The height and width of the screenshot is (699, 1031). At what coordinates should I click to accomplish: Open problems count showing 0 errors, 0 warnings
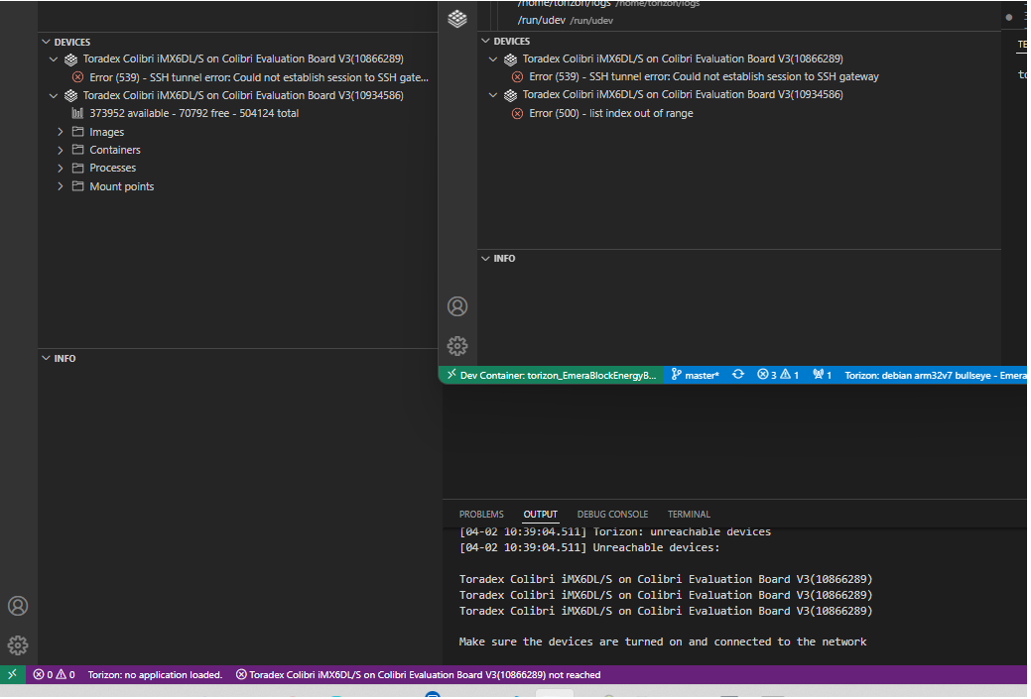[x=54, y=675]
